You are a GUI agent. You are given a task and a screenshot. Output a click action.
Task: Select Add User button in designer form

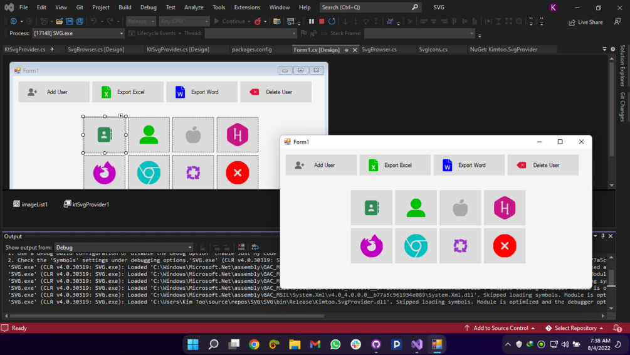click(x=54, y=92)
